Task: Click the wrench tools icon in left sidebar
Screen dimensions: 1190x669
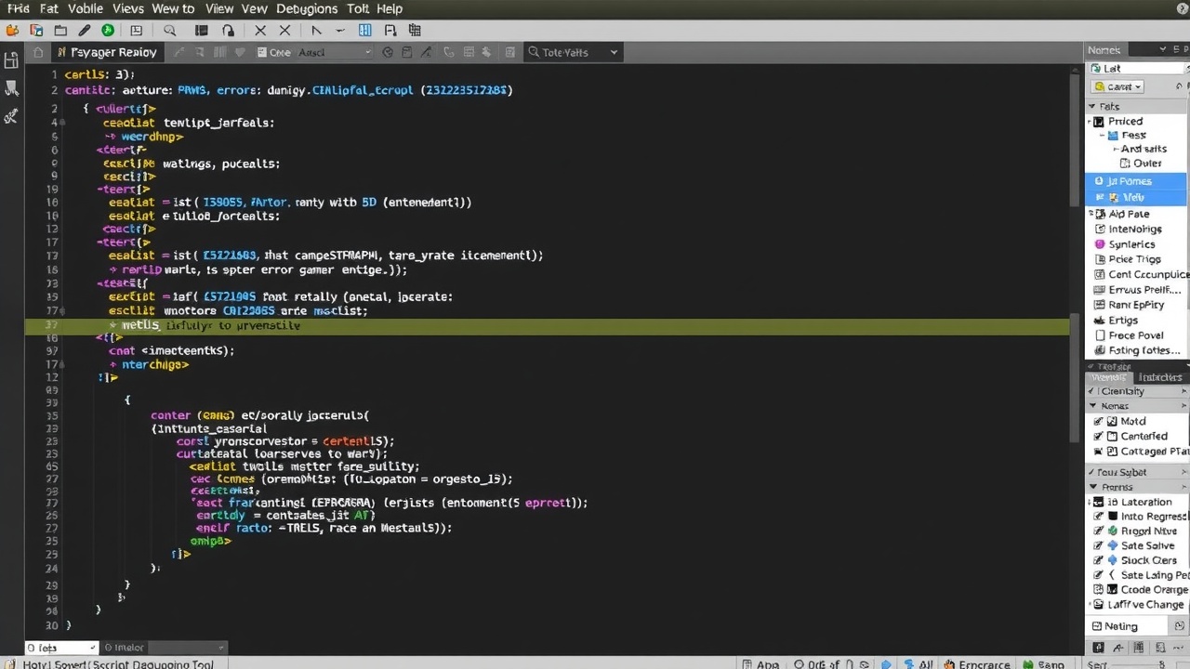Action: [11, 116]
